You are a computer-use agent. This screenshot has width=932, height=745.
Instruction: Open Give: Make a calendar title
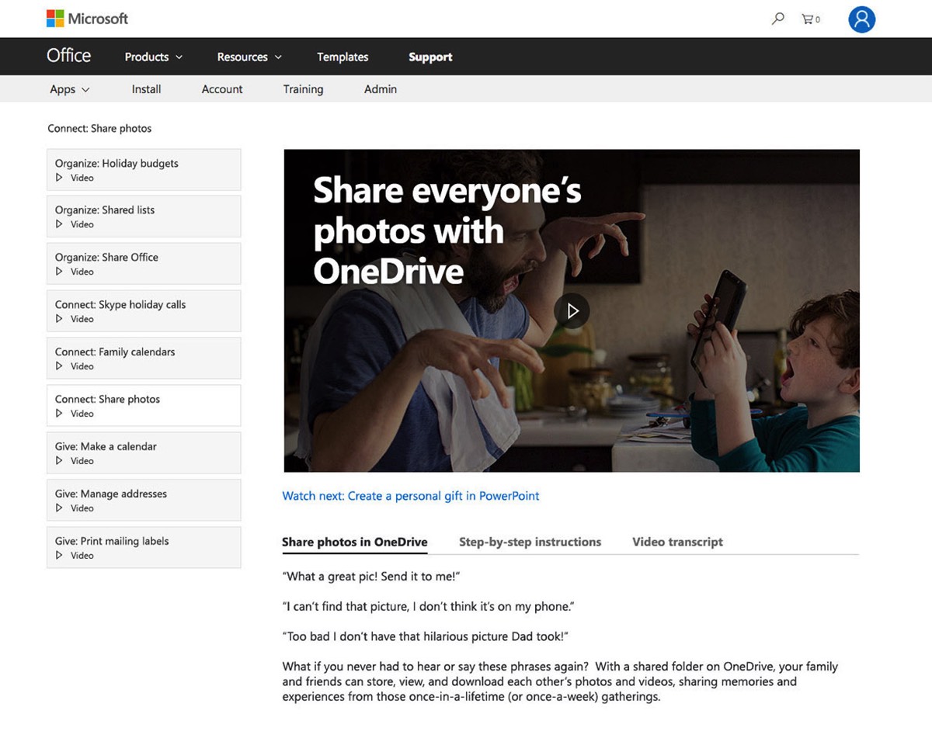[x=106, y=446]
